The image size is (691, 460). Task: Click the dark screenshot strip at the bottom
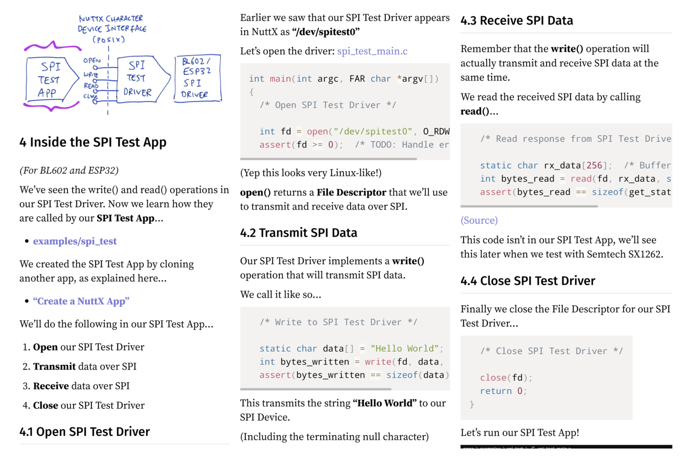pos(566,447)
